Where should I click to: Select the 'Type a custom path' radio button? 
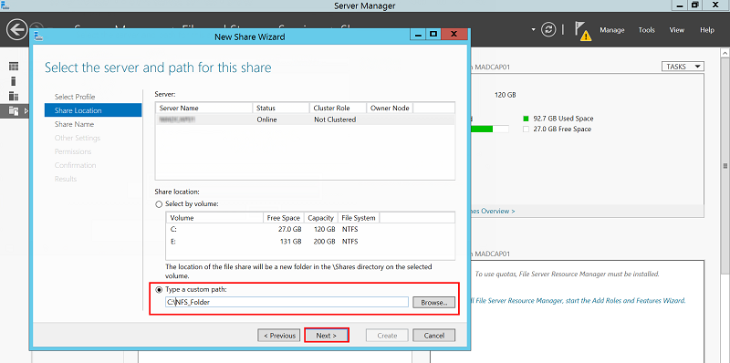(x=159, y=289)
